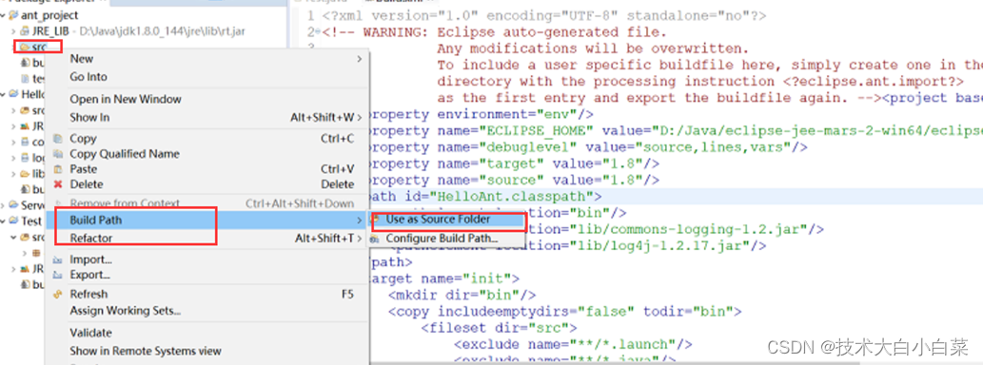
Task: Click the Configure Build Path icon
Action: pos(375,239)
